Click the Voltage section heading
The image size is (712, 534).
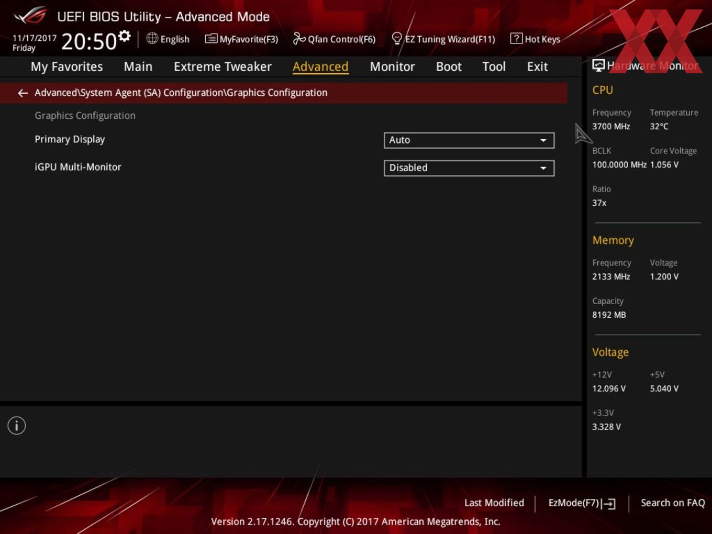click(x=610, y=352)
